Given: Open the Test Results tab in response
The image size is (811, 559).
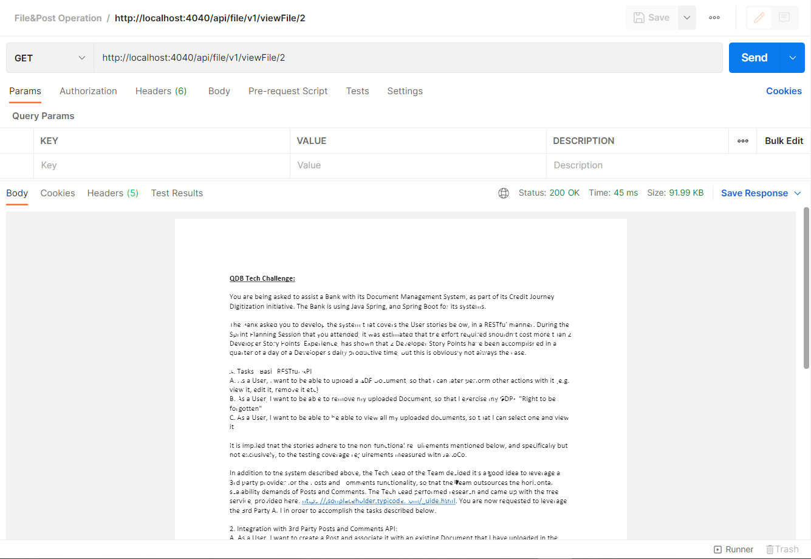Looking at the screenshot, I should pyautogui.click(x=177, y=193).
